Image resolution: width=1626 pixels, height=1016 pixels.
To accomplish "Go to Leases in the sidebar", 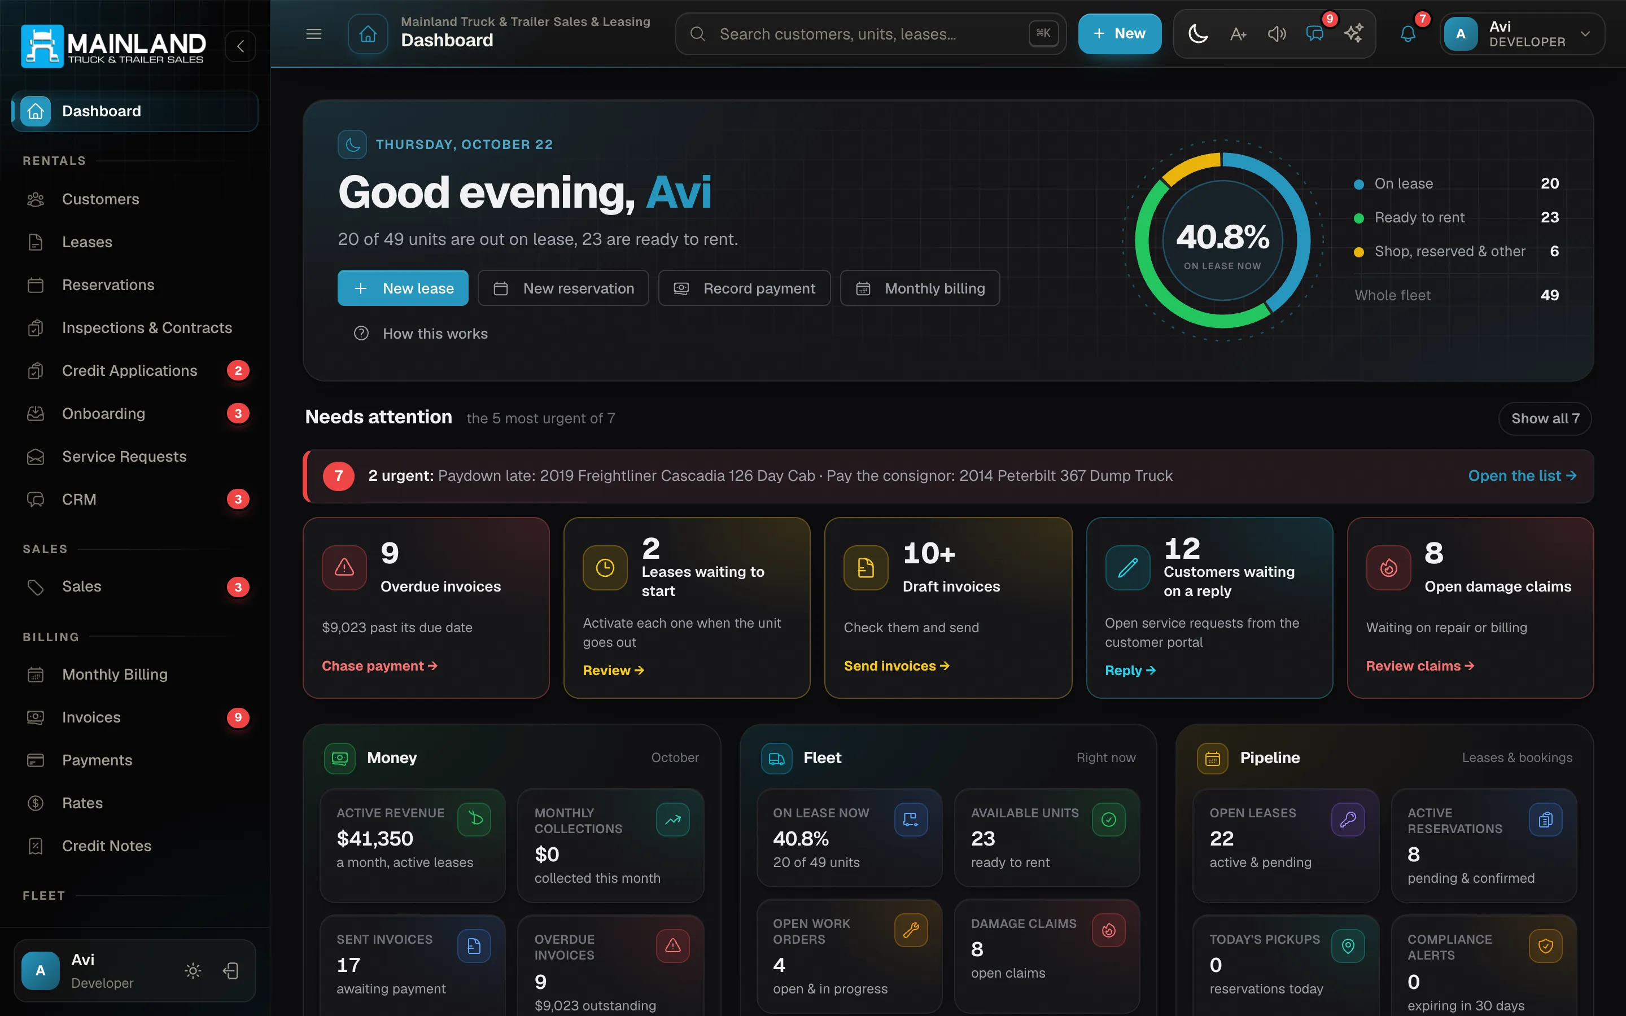I will coord(135,243).
